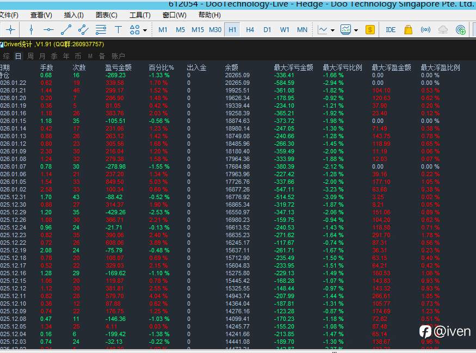The width and height of the screenshot is (476, 353).
Task: Switch to the 日 daily statistics tab
Action: (x=18, y=56)
